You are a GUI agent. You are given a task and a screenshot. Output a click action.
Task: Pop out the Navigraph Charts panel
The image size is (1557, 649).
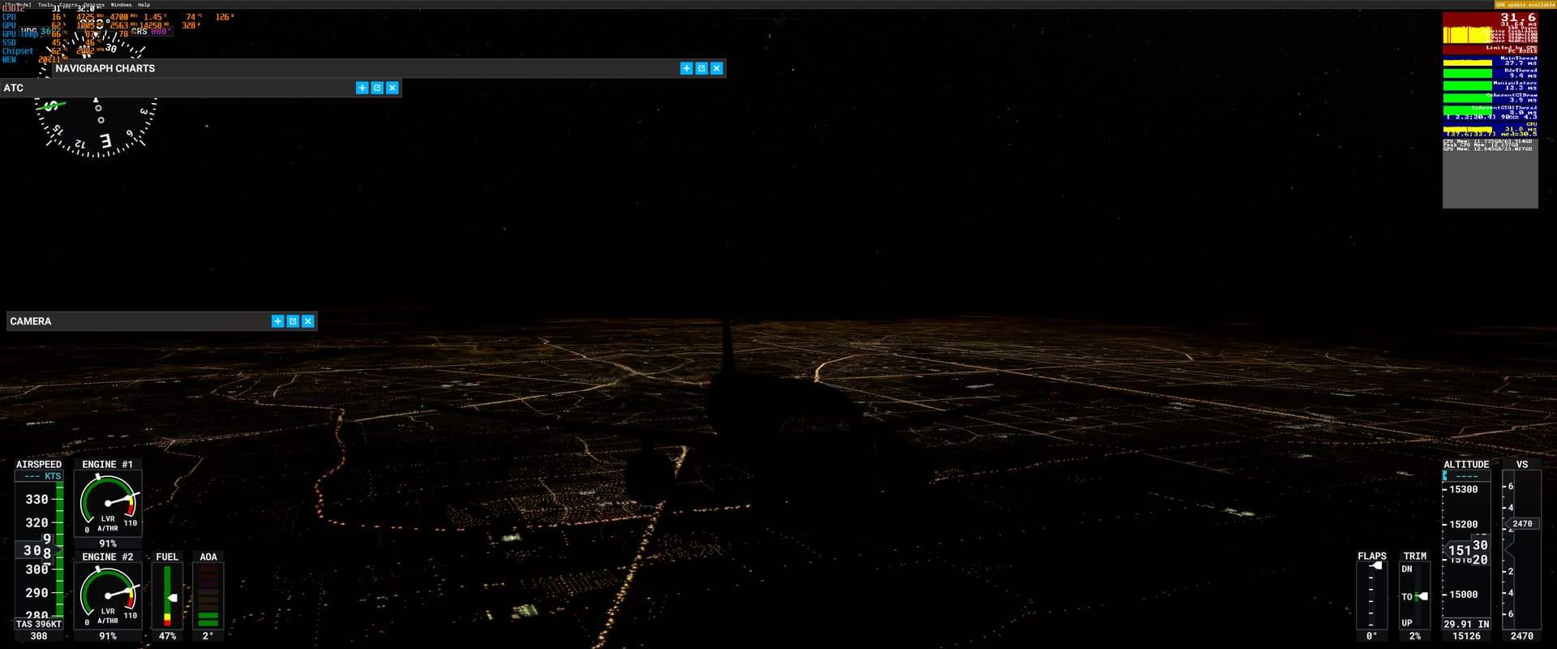[x=701, y=68]
